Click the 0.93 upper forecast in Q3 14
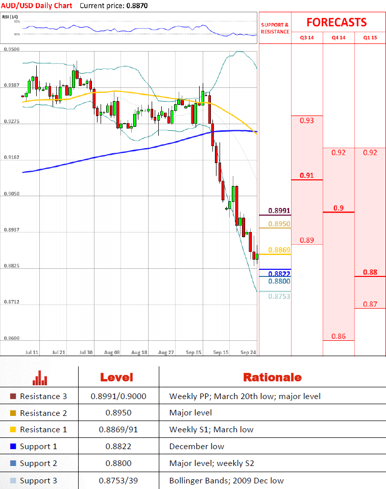386x489 pixels. point(307,121)
